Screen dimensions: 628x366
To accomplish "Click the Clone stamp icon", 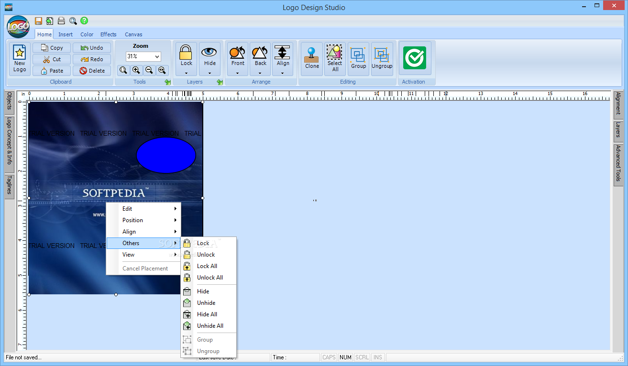I will tap(312, 54).
